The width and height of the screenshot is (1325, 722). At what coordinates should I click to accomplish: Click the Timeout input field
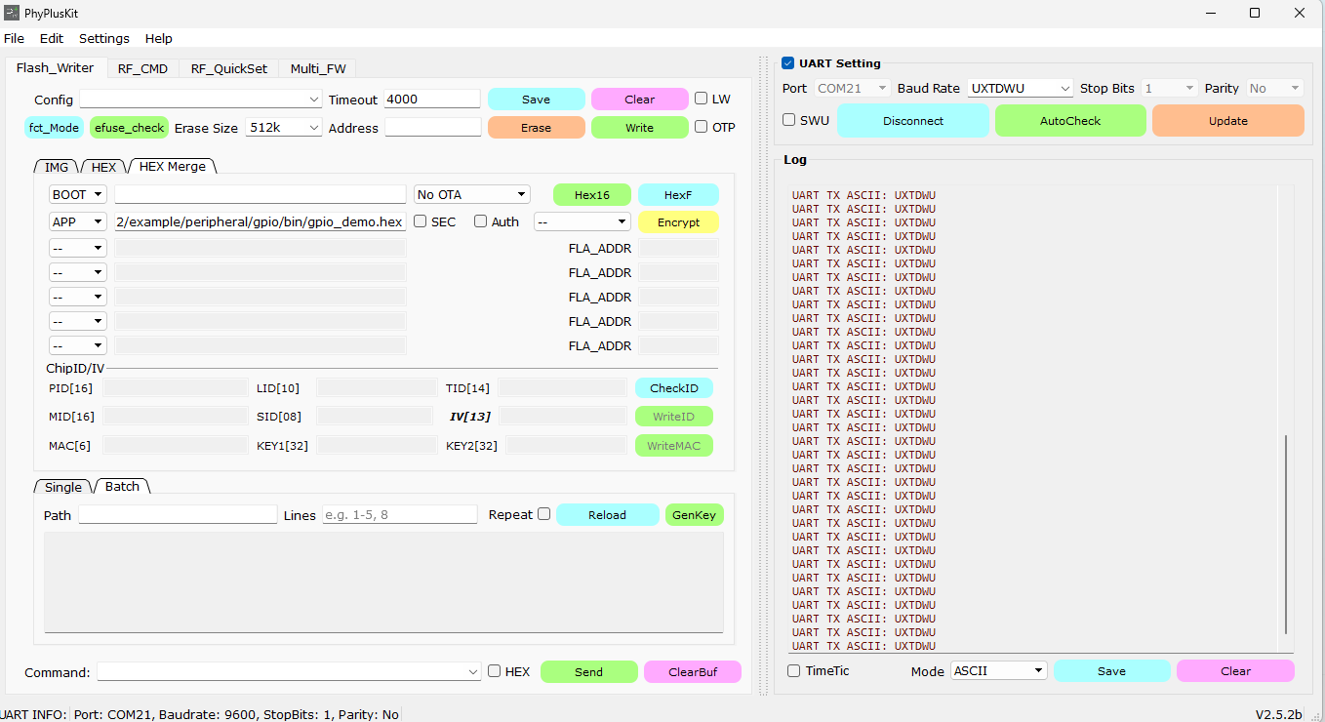point(432,100)
